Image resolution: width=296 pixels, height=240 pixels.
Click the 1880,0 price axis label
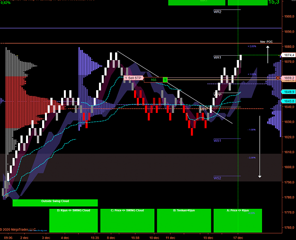coord(289,46)
